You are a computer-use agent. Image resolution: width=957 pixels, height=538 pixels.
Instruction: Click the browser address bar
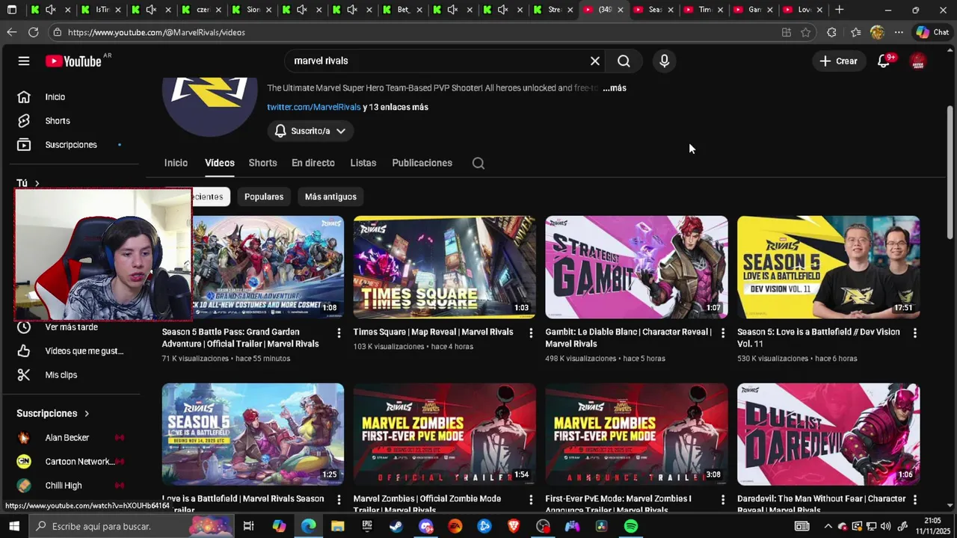click(419, 32)
